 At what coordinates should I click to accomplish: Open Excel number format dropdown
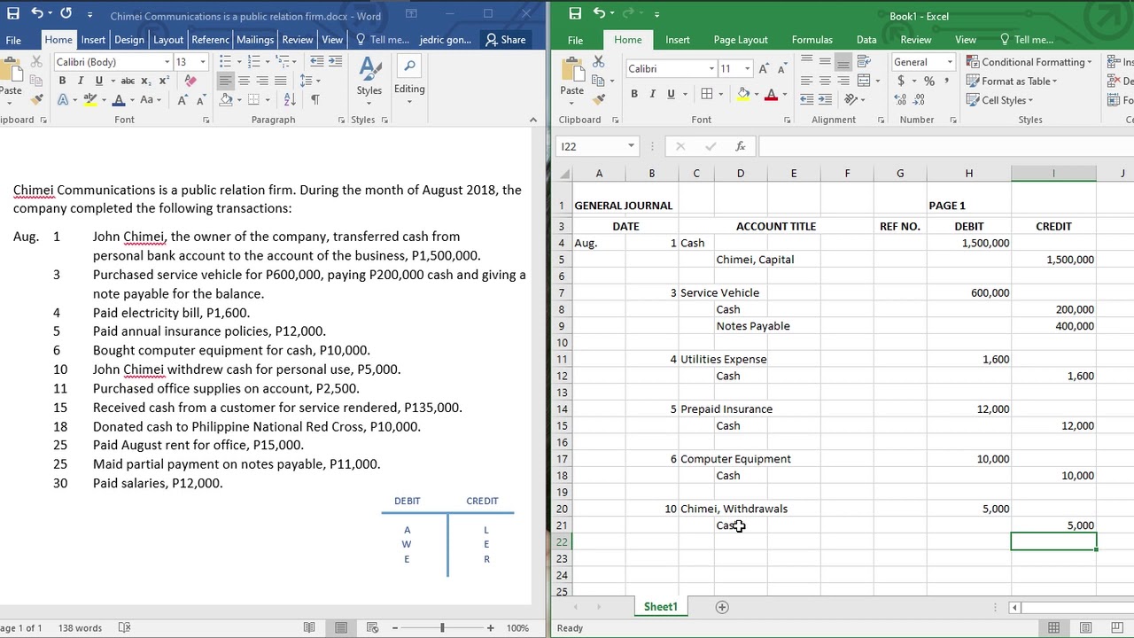(950, 62)
